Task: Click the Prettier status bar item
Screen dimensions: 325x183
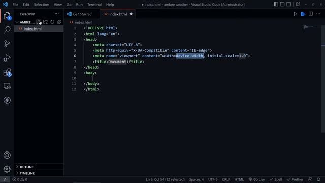Action: (x=295, y=179)
